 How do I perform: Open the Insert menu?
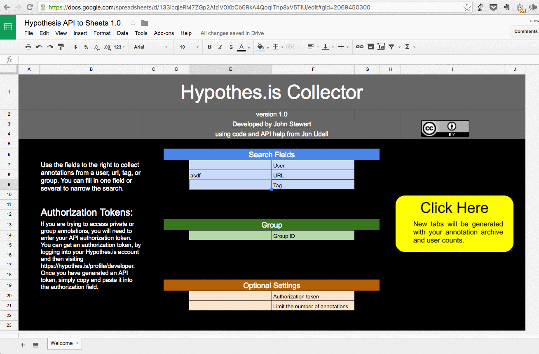pos(80,33)
